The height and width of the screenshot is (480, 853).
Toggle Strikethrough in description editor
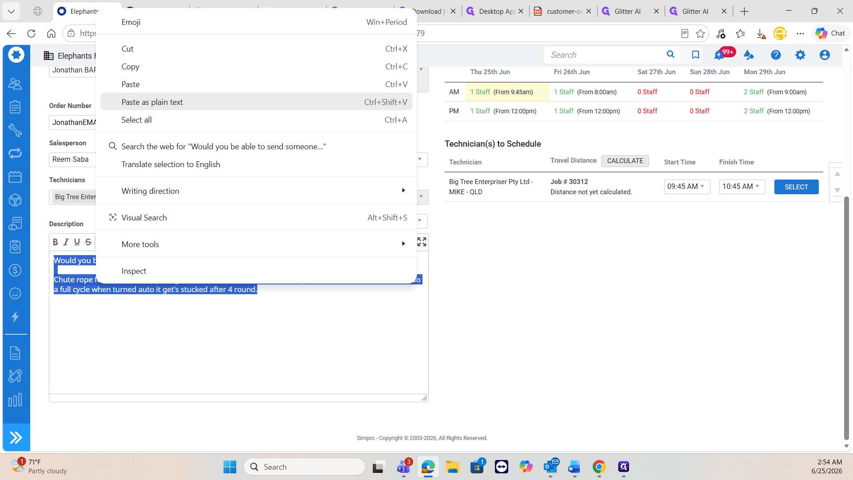(x=88, y=242)
